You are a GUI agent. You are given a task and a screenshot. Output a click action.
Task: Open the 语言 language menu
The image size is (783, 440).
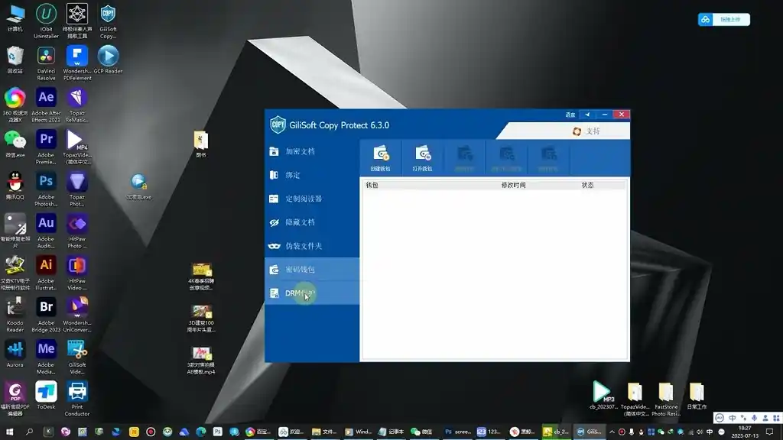point(570,115)
